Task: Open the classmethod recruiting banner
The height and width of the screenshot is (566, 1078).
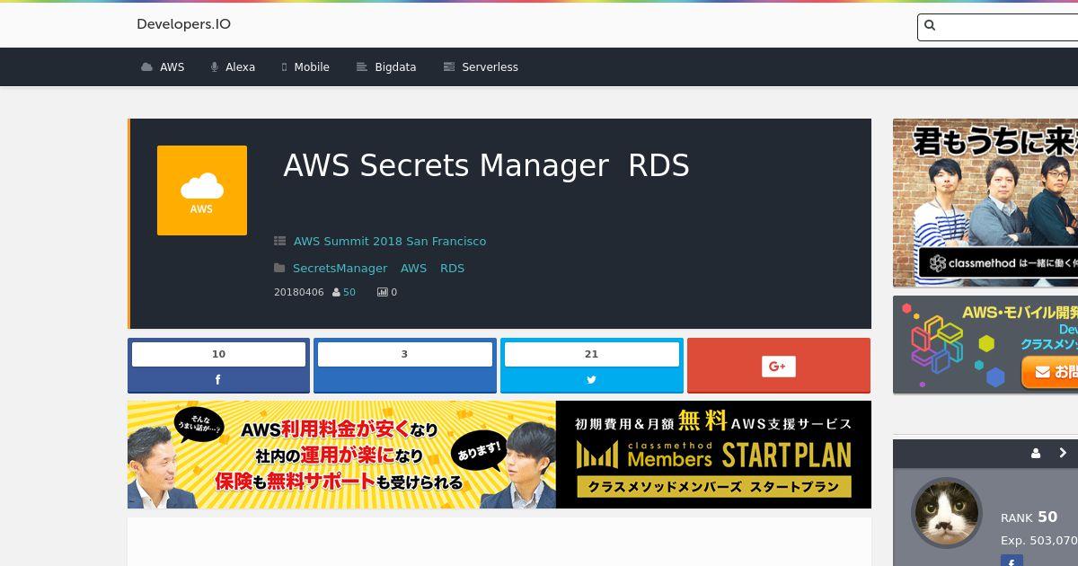Action: pos(985,203)
